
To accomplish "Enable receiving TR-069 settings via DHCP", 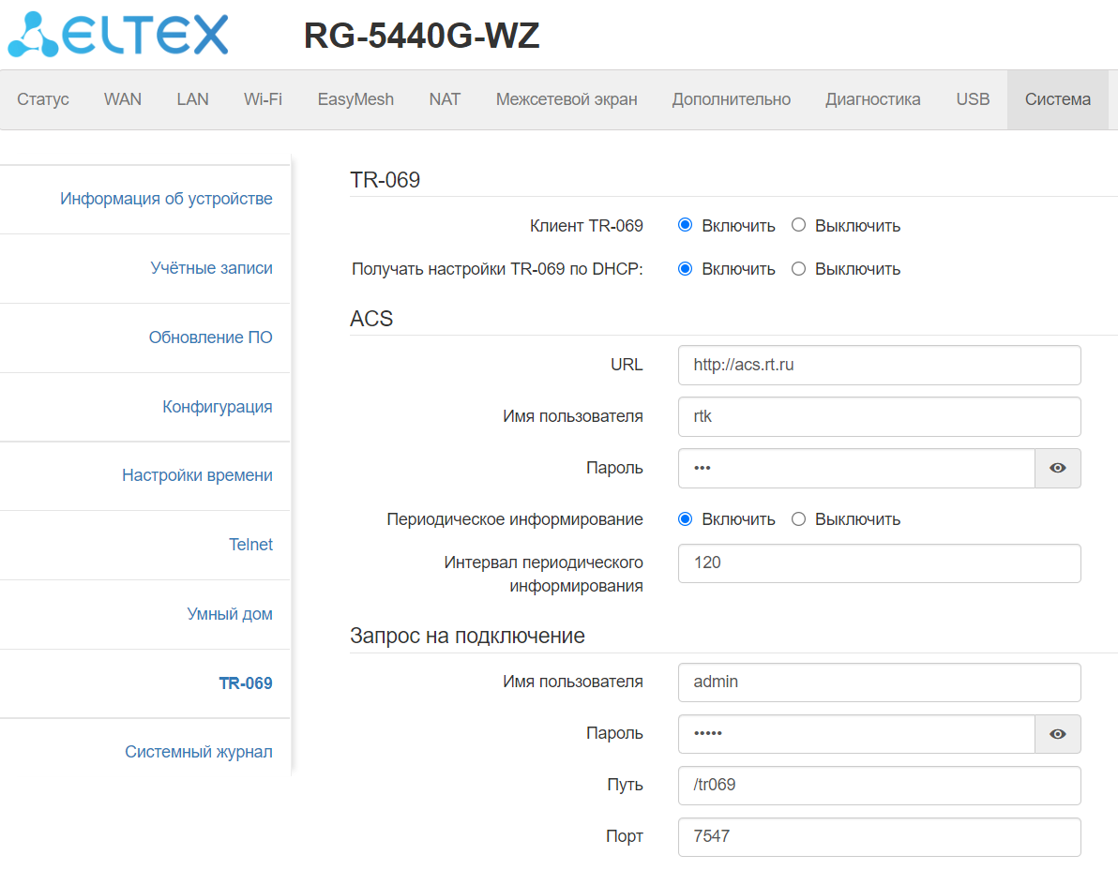I will pyautogui.click(x=686, y=269).
